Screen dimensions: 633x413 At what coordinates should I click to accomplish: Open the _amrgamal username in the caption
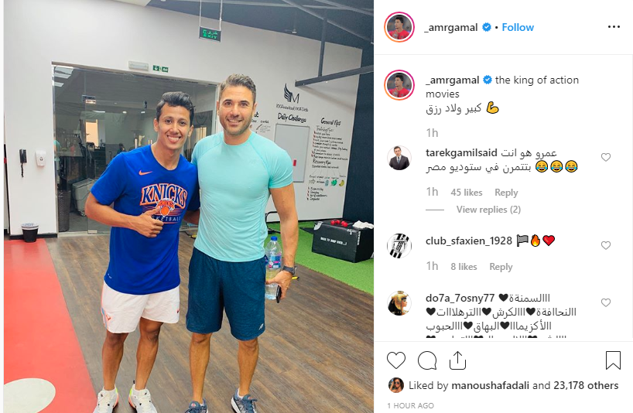[452, 80]
